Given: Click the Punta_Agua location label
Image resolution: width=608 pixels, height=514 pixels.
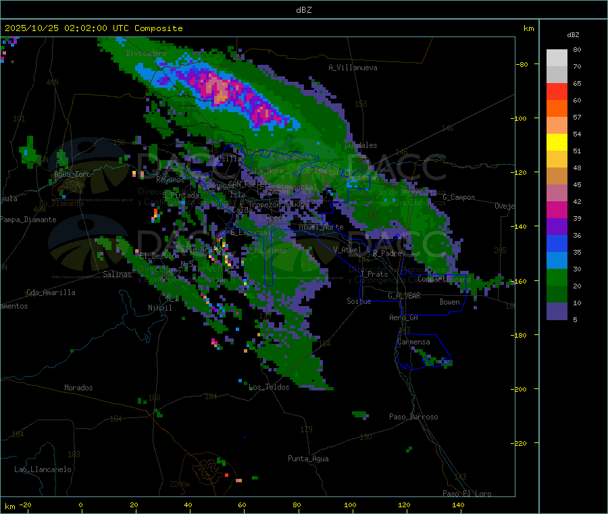Looking at the screenshot, I should pos(308,459).
